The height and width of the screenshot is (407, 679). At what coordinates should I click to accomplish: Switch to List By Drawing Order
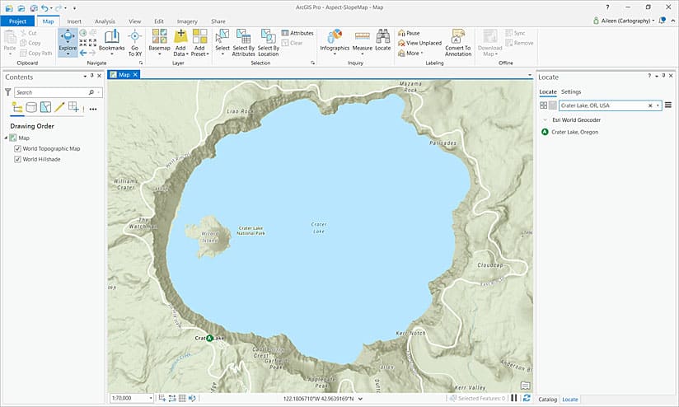coord(17,107)
